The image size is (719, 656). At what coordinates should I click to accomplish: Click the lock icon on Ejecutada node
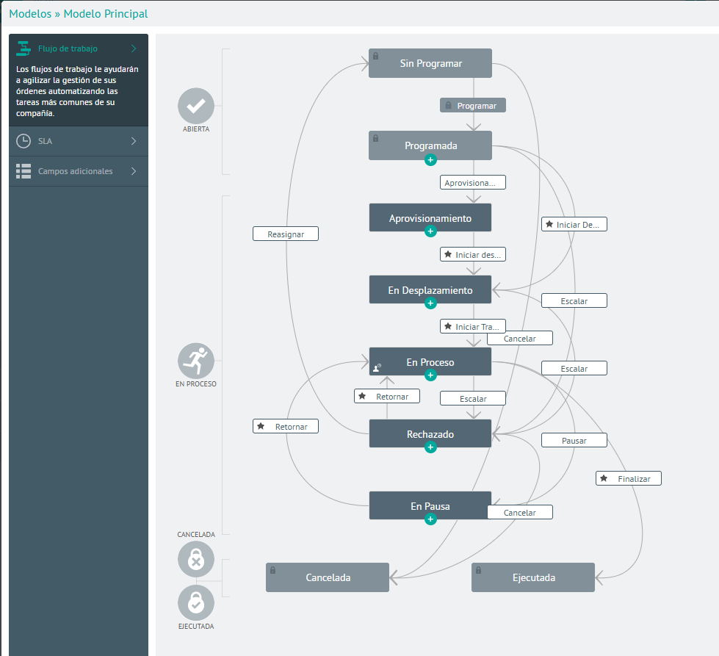(x=478, y=570)
